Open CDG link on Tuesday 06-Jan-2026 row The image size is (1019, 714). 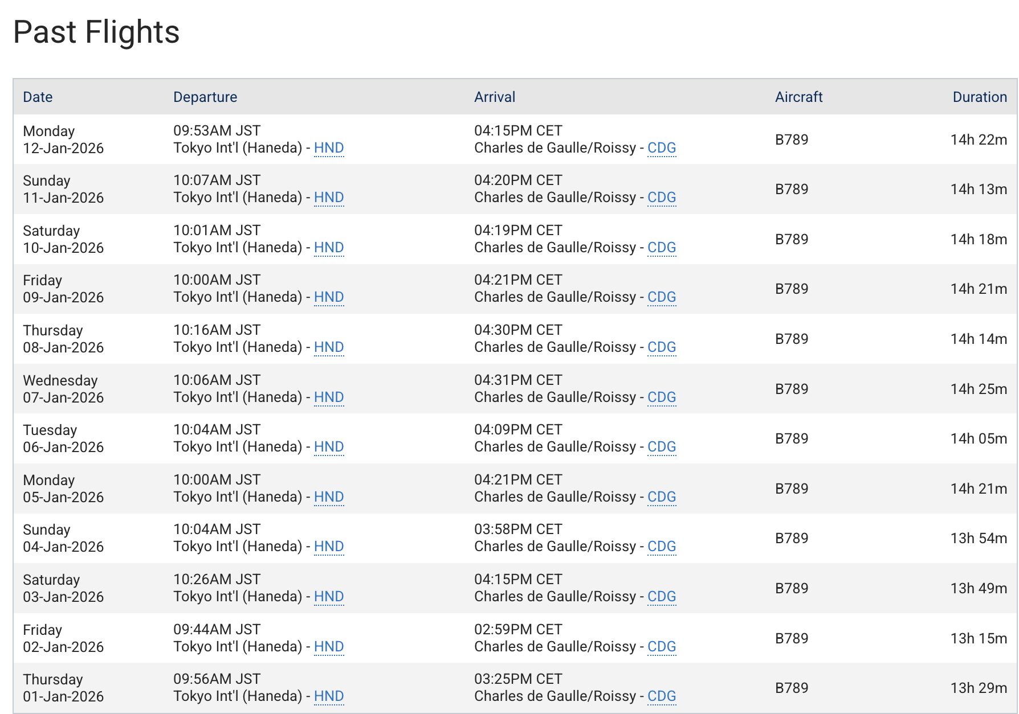pos(662,447)
